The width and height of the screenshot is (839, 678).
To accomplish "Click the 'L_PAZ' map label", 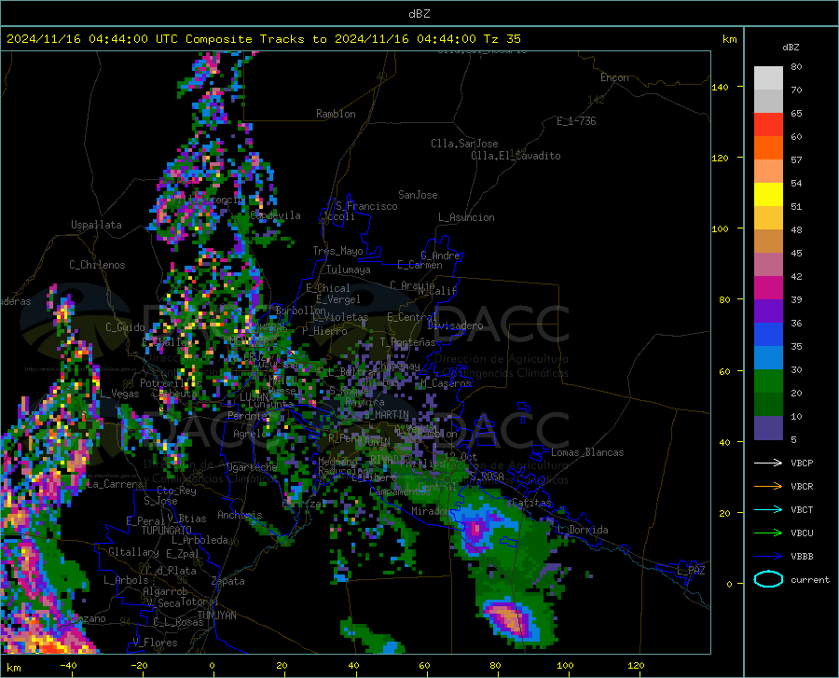I will (691, 571).
